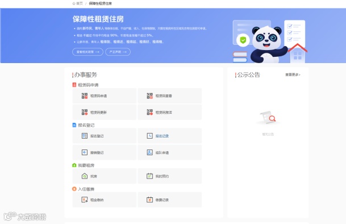Click the 报名登记 section heading with blue icon

point(84,125)
